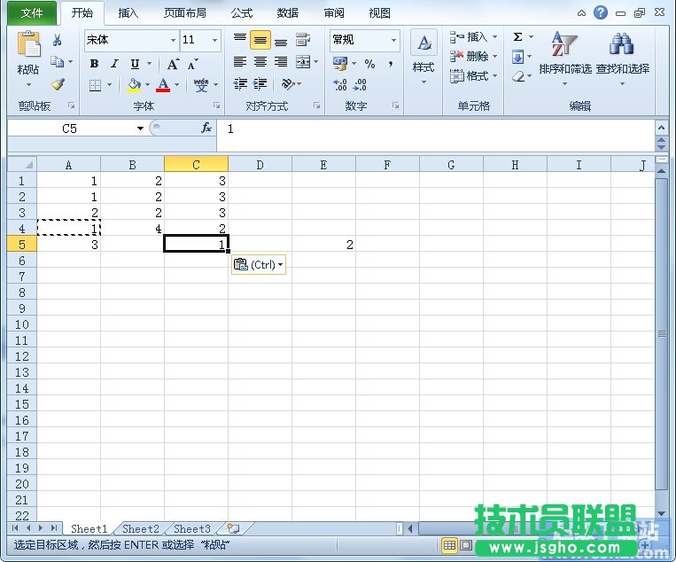Open the Paste Options (Ctrl) dropdown
The width and height of the screenshot is (676, 562).
259,264
